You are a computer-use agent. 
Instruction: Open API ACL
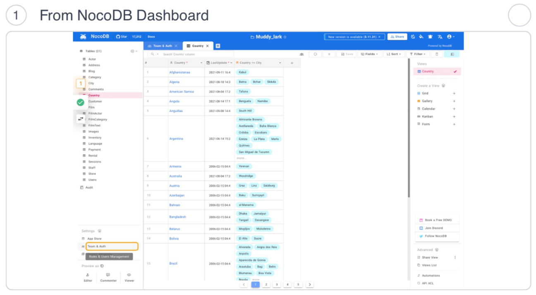[426, 283]
